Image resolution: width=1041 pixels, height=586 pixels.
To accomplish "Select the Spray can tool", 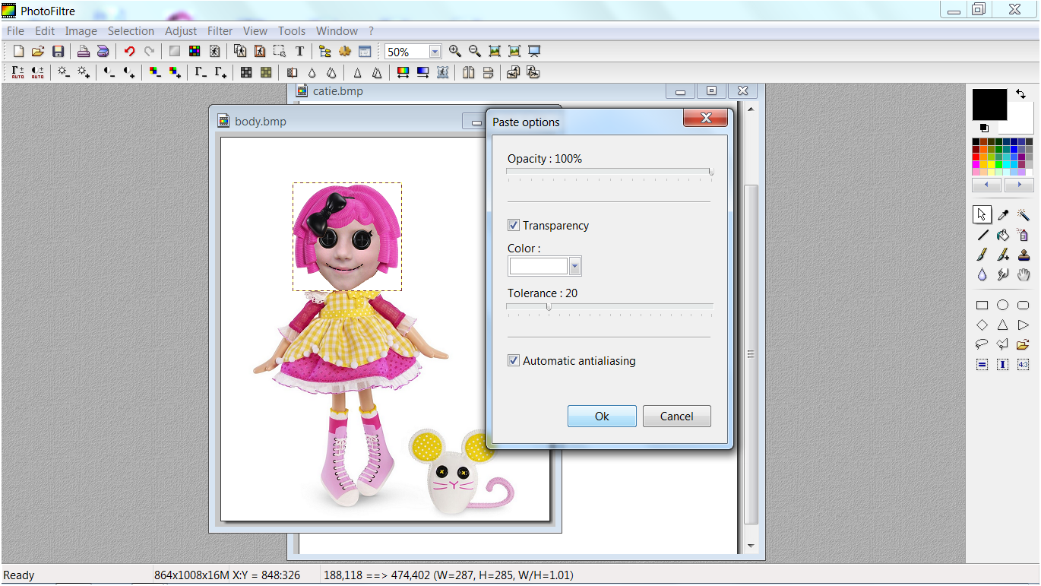I will coord(1024,235).
